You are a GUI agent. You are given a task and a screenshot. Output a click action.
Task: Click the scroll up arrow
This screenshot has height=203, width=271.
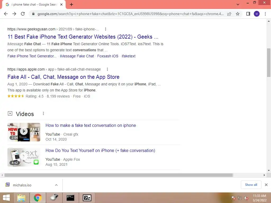269,21
